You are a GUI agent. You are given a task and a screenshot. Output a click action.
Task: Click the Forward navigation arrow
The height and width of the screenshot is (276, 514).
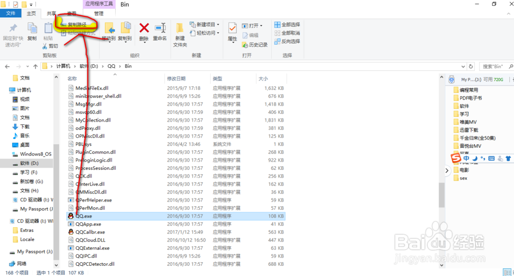[x=19, y=66]
